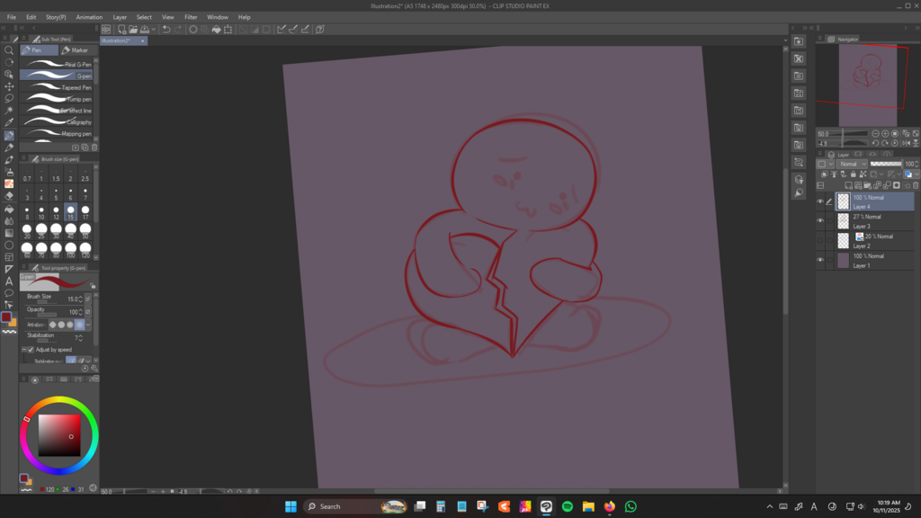Select the Zoom magnifier tool
Screen dimensions: 921x518
(x=9, y=50)
